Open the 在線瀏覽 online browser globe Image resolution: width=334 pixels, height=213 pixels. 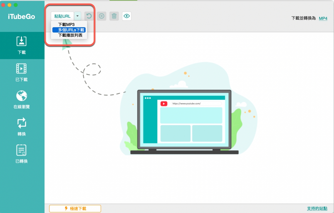22,100
